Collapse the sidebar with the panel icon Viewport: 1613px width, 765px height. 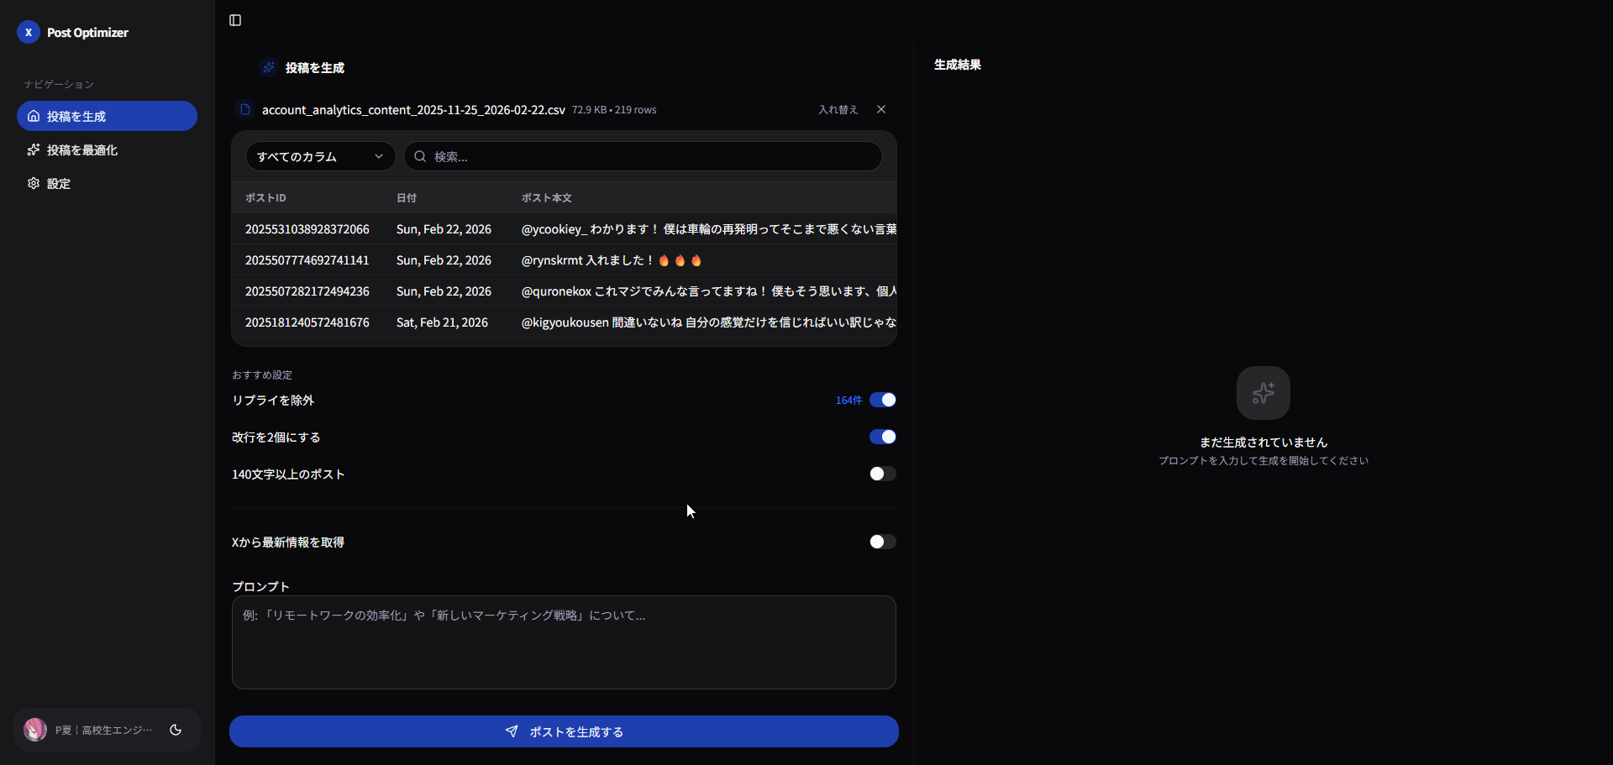point(235,20)
